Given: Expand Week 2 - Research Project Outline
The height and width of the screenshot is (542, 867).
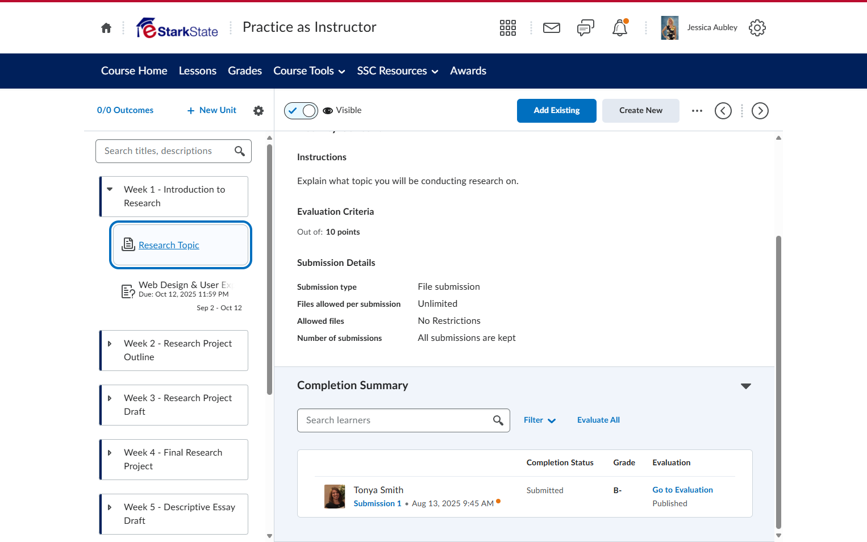Looking at the screenshot, I should [x=110, y=344].
